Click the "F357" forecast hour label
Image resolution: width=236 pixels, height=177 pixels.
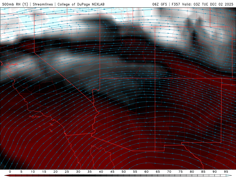tap(176, 4)
